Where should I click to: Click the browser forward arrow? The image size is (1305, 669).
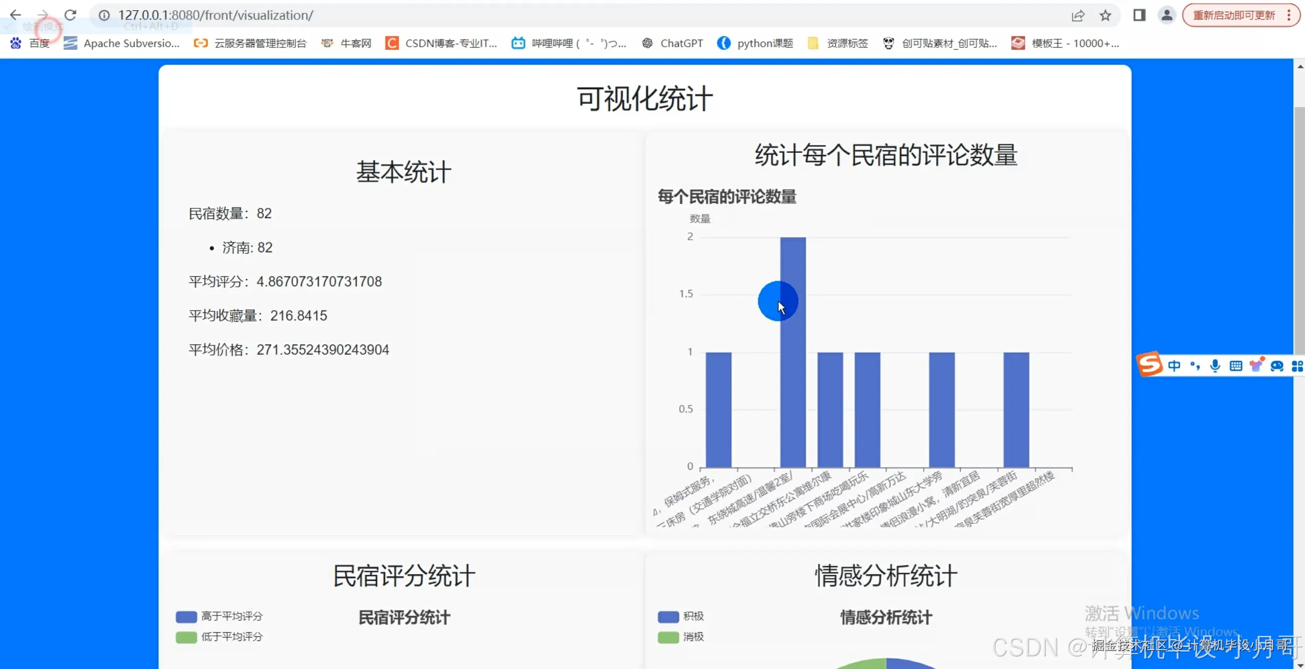click(x=43, y=15)
